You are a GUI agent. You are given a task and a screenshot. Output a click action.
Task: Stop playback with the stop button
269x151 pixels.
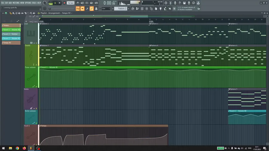tap(59, 3)
